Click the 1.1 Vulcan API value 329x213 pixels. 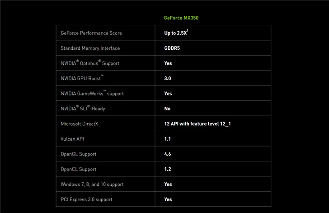point(167,139)
